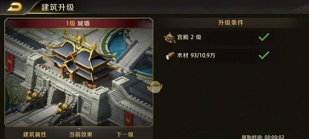Image resolution: width=309 pixels, height=139 pixels.
Task: Click the green checkmark for 宫殿 2 级
Action: pos(264,37)
